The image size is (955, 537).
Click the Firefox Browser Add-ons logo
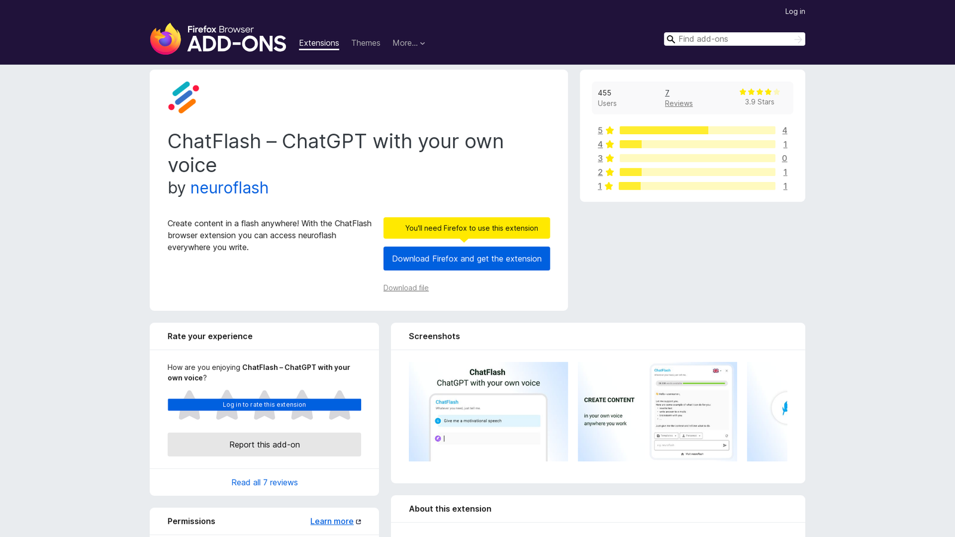218,39
